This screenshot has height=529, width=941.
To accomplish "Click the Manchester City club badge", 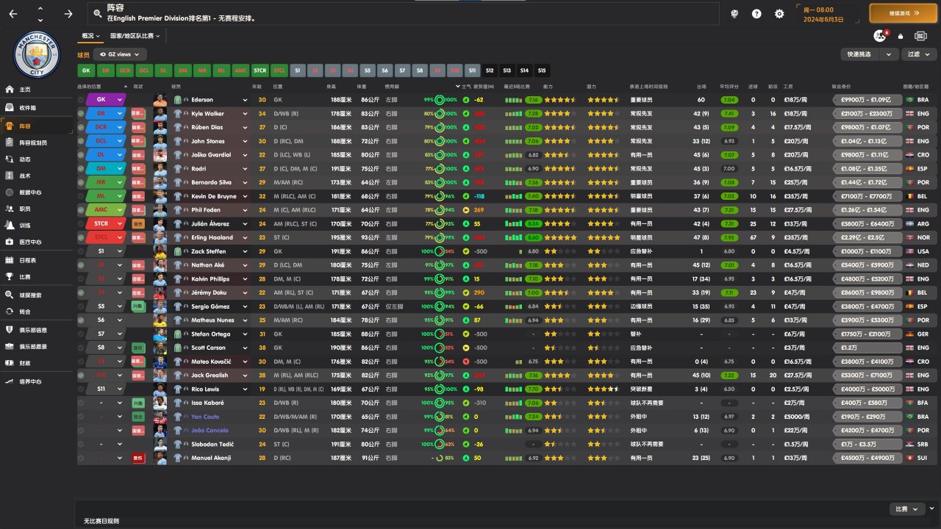I will pyautogui.click(x=37, y=54).
